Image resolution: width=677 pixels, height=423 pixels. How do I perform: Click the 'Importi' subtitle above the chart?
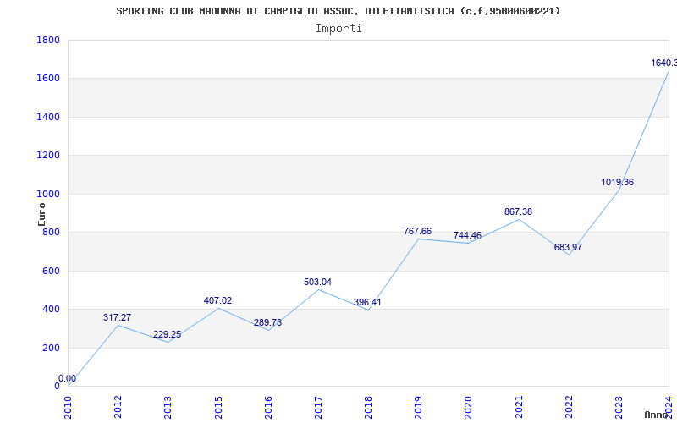coord(338,28)
